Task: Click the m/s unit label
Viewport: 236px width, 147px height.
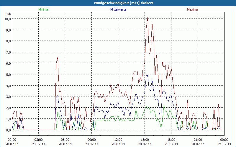Action: click(x=8, y=14)
